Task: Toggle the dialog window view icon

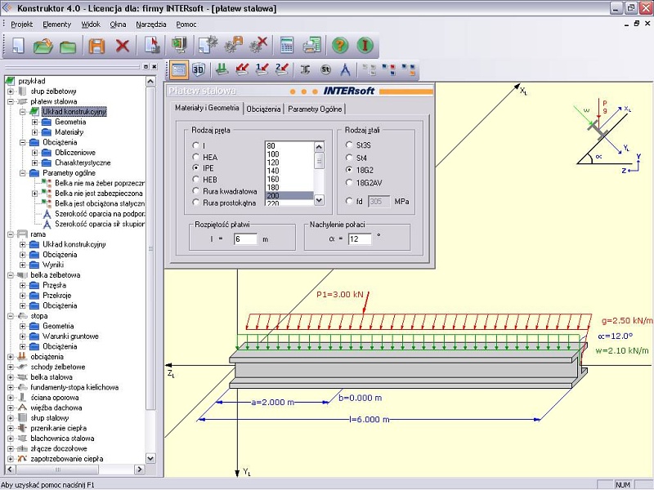Action: [x=179, y=69]
